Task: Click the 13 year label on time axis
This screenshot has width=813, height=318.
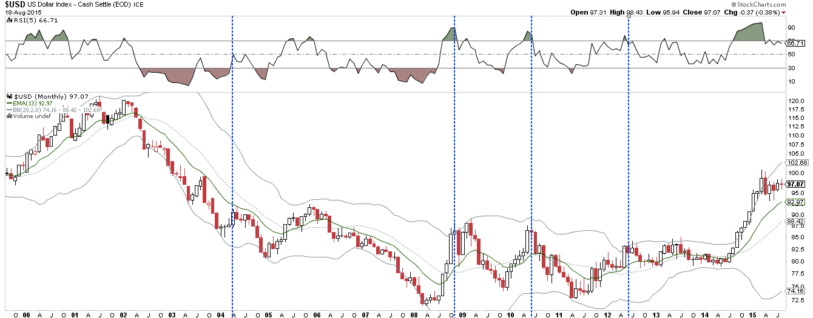Action: pos(656,314)
